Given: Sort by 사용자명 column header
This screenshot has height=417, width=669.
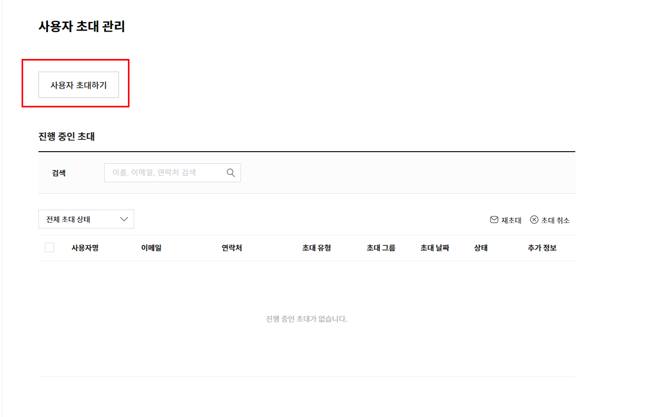Looking at the screenshot, I should [x=85, y=248].
